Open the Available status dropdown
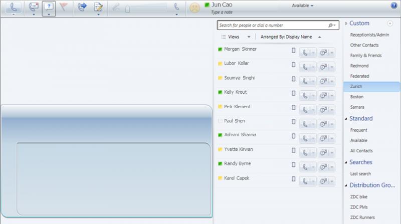Image resolution: width=401 pixels, height=224 pixels. (x=303, y=6)
